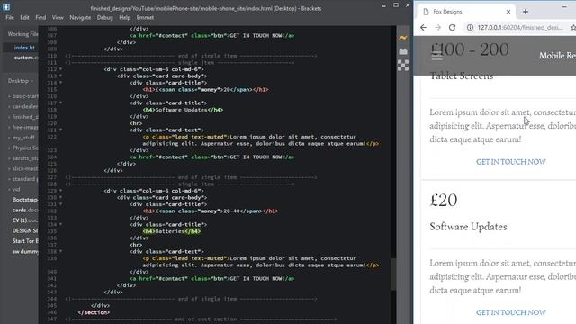Expand the slick-master folder
This screenshot has width=576, height=324.
pyautogui.click(x=22, y=168)
